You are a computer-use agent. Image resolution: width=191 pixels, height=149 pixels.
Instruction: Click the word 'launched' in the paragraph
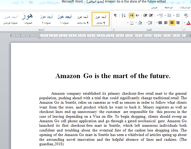coord(46,126)
